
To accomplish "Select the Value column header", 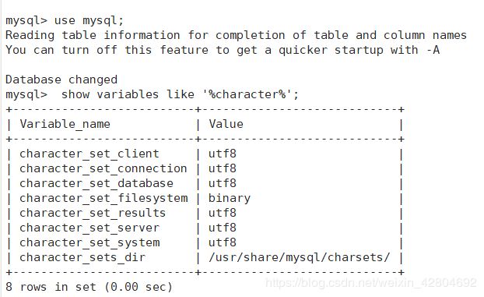I will [226, 124].
